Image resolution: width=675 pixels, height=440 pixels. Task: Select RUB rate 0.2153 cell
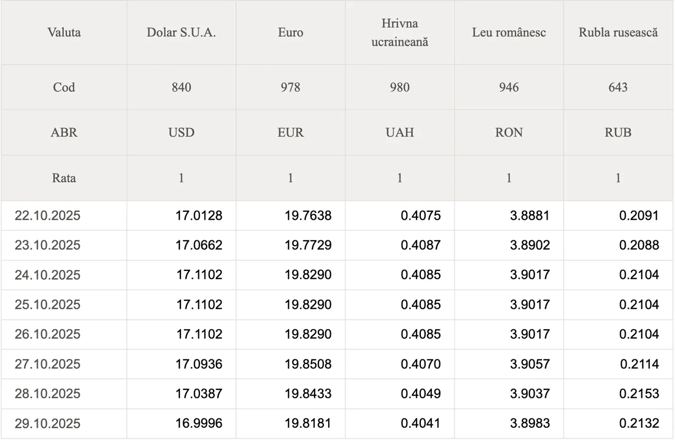[x=639, y=394]
